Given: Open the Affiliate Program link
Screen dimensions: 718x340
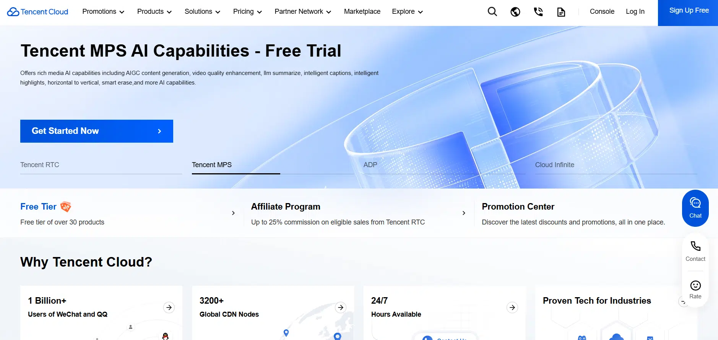Looking at the screenshot, I should [x=286, y=207].
